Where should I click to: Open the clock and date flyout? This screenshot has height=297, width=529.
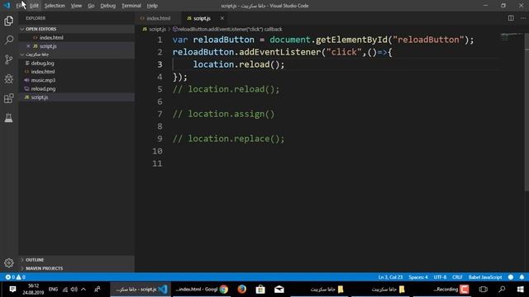coord(33,290)
